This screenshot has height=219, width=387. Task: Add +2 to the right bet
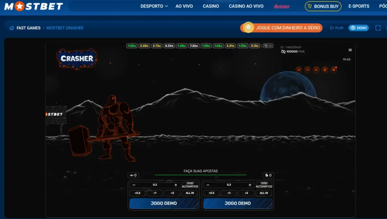click(x=246, y=193)
